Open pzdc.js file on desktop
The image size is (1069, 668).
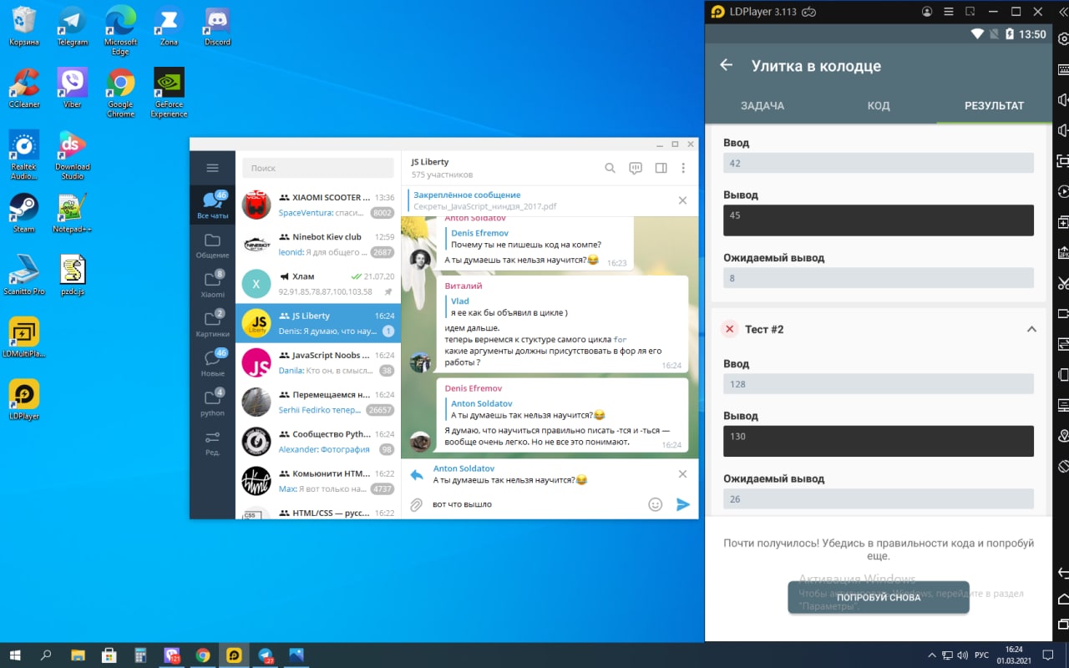[73, 276]
